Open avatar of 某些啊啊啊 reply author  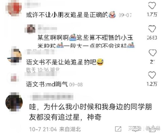coord(30,28)
